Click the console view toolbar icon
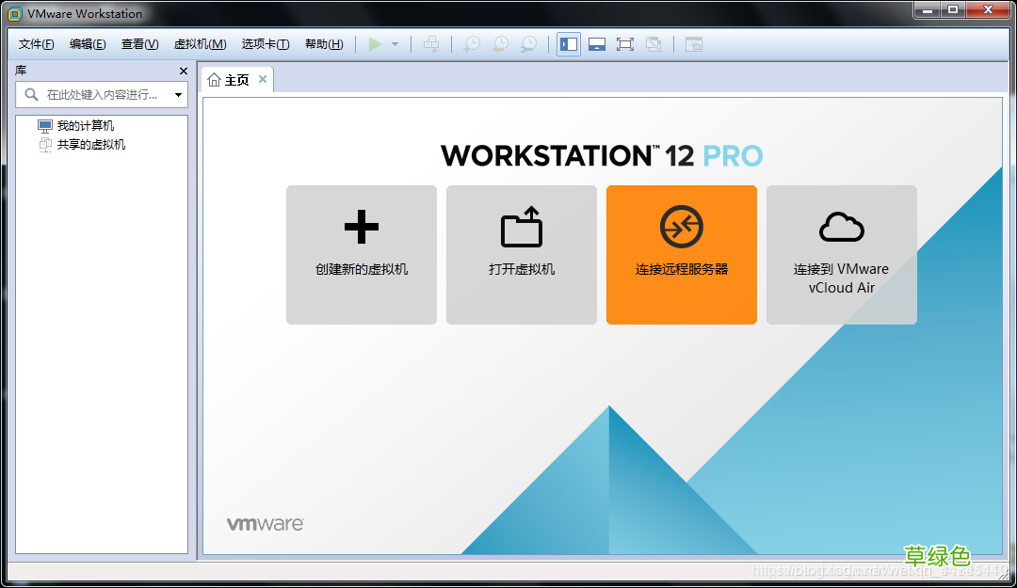Screen dimensions: 1017x588 click(x=694, y=43)
